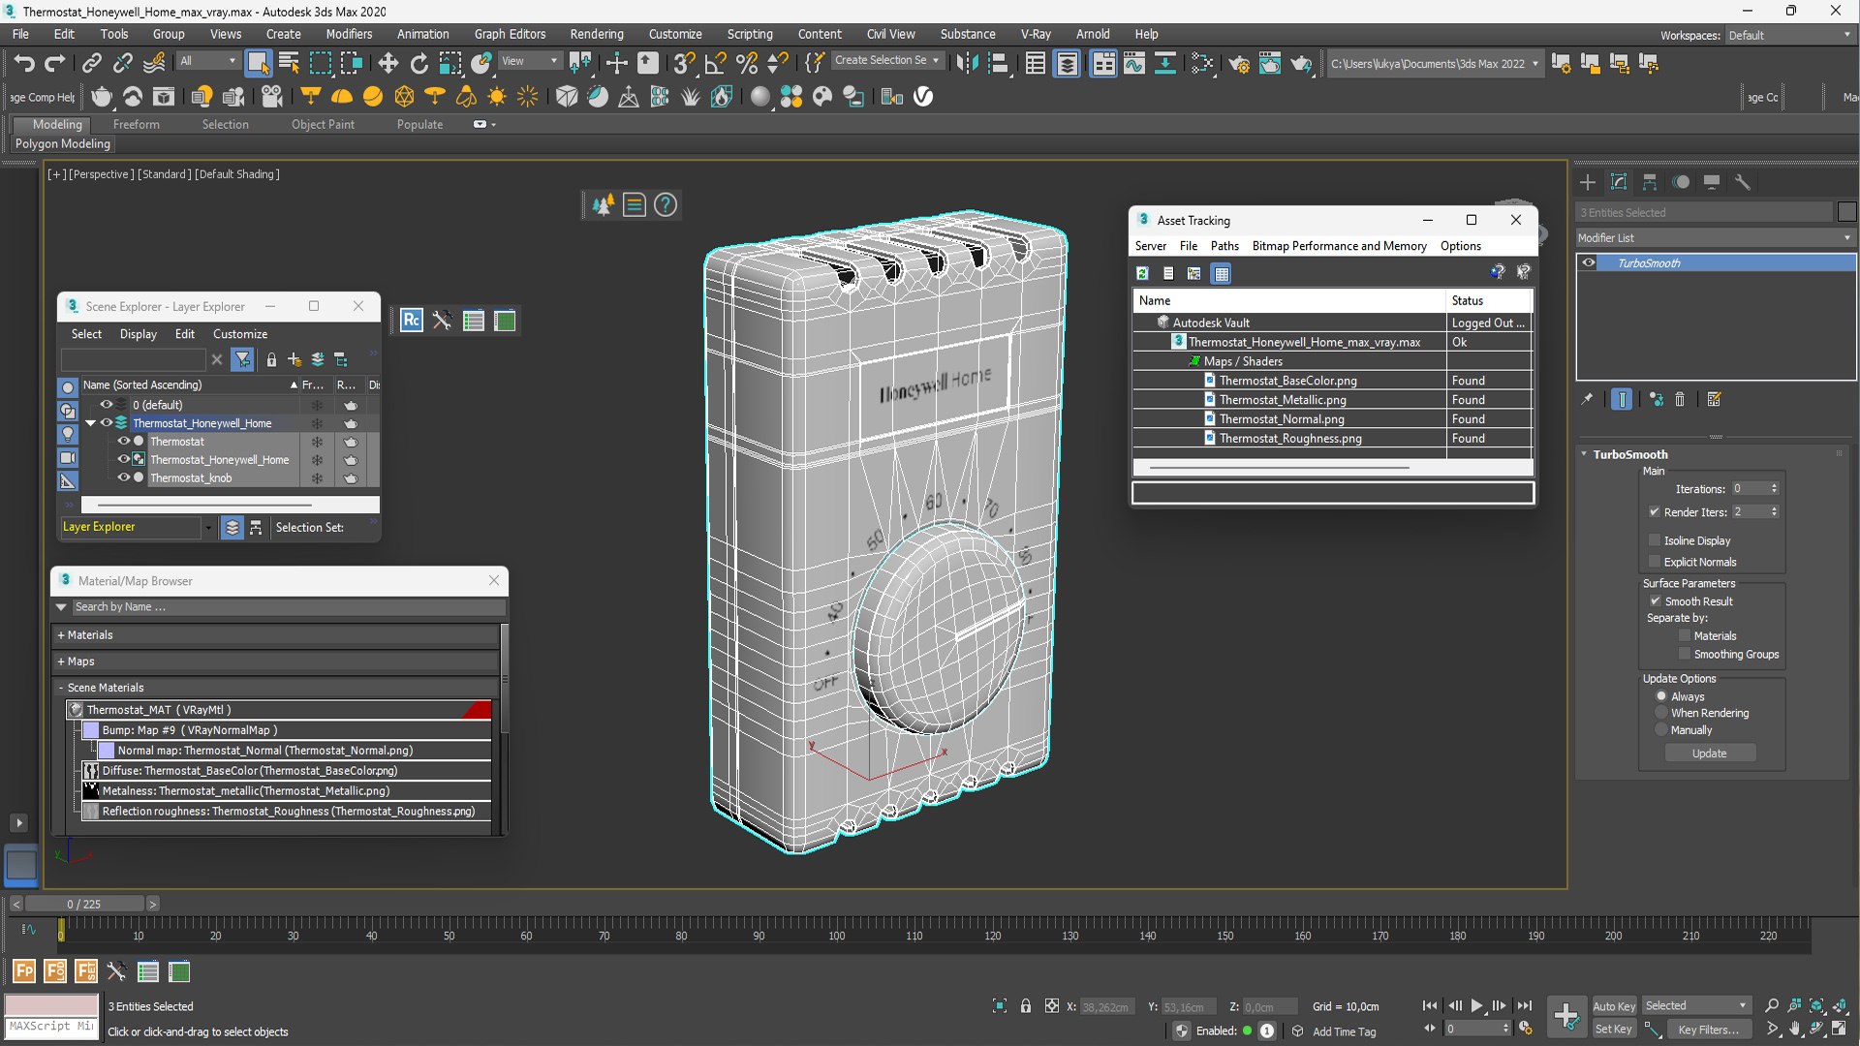Enable Separate by Materials checkbox
This screenshot has height=1046, width=1860.
[1685, 636]
